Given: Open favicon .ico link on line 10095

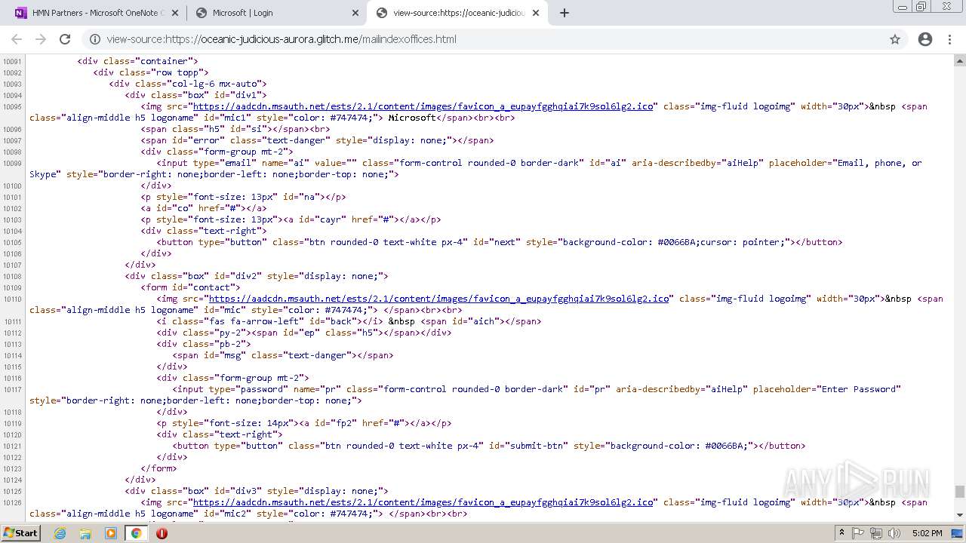Looking at the screenshot, I should 423,106.
